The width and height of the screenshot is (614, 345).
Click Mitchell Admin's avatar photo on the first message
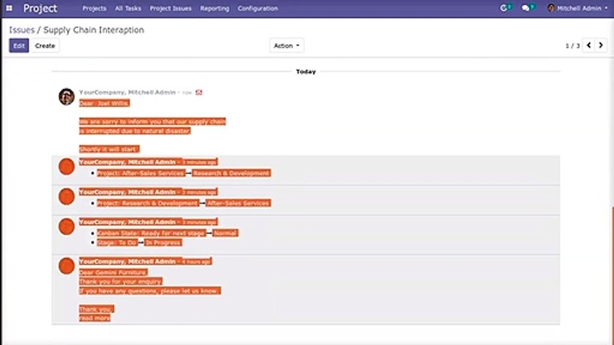[66, 97]
